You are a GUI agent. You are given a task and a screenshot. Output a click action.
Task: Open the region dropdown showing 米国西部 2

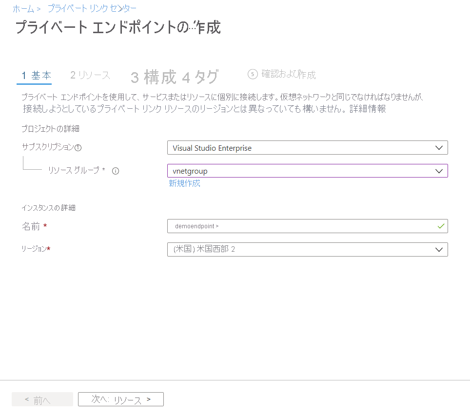pos(307,249)
